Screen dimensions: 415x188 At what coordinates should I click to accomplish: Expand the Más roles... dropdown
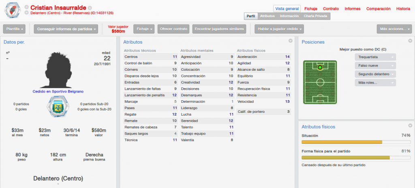point(375,82)
